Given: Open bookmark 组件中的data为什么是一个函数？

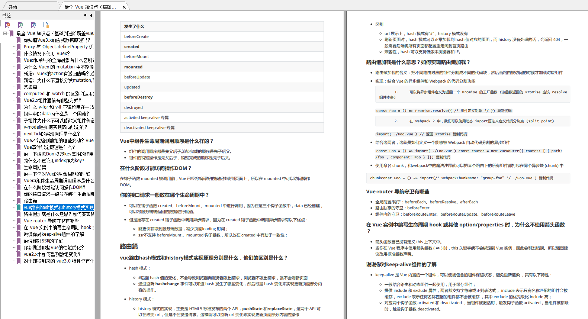Looking at the screenshot, I should point(57,114).
